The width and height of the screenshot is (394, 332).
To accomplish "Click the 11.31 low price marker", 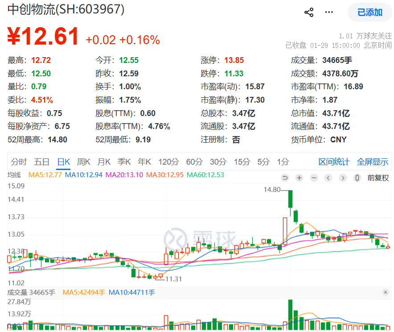I will pyautogui.click(x=173, y=279).
